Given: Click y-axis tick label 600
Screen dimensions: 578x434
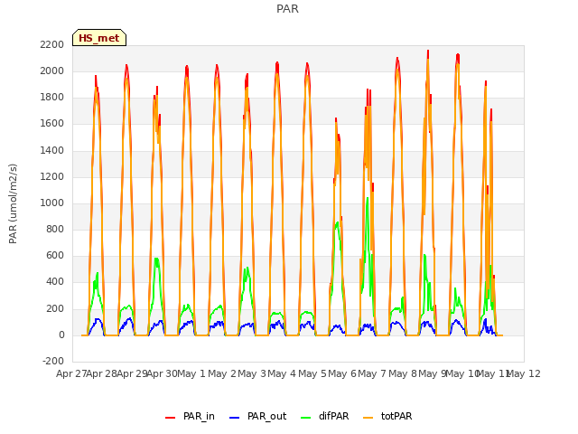Looking at the screenshot, I should pos(55,256).
